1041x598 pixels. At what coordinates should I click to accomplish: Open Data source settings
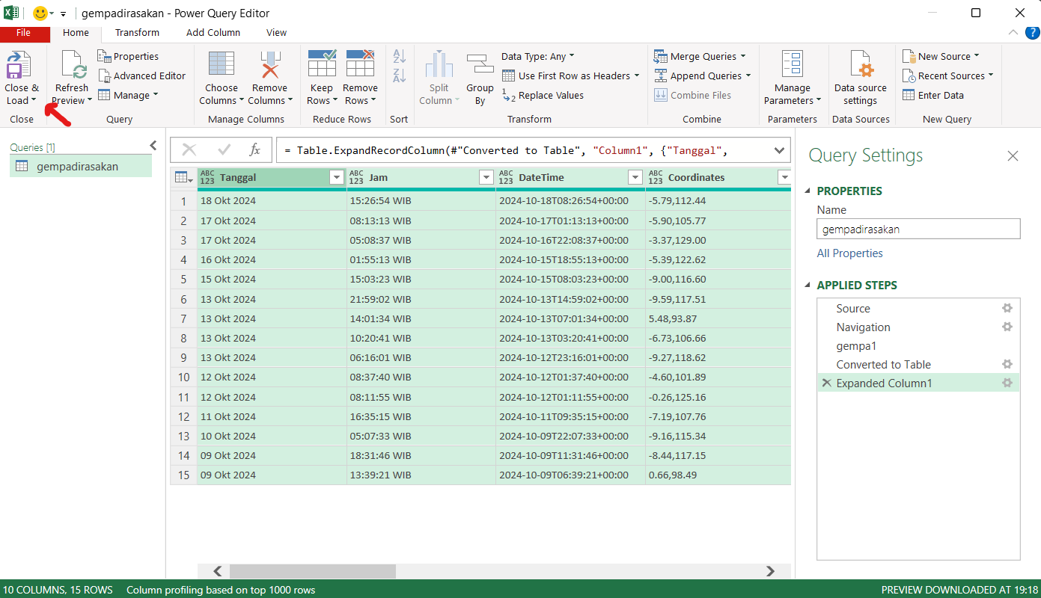tap(861, 79)
